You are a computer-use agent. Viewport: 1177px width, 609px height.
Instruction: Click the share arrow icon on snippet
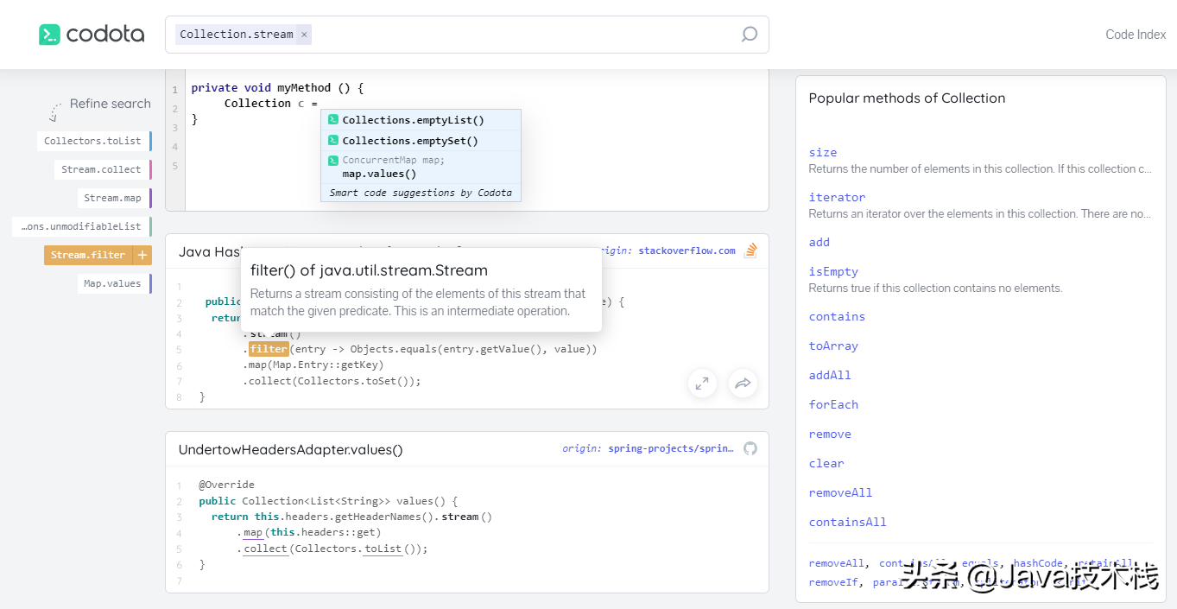coord(743,384)
